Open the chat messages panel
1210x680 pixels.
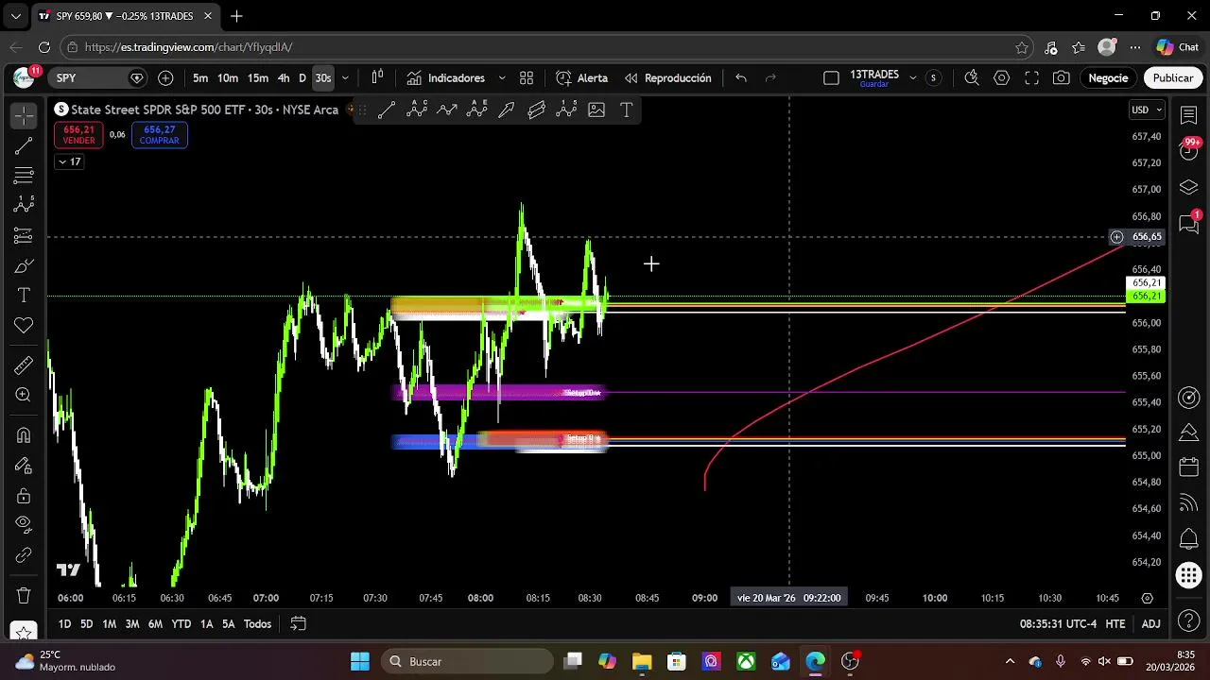tap(1189, 223)
